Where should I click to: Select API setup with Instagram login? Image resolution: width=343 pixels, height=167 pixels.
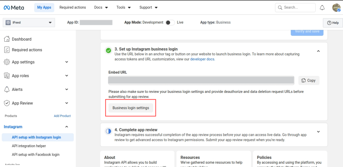pyautogui.click(x=38, y=137)
